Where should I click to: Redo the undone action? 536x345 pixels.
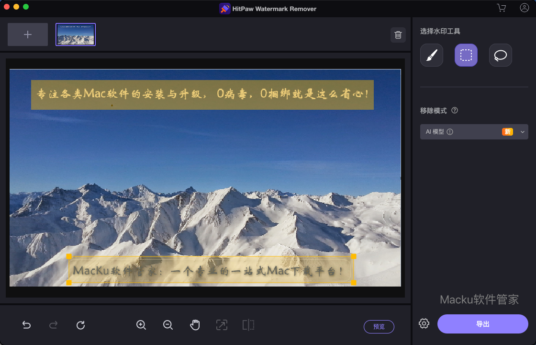[53, 325]
